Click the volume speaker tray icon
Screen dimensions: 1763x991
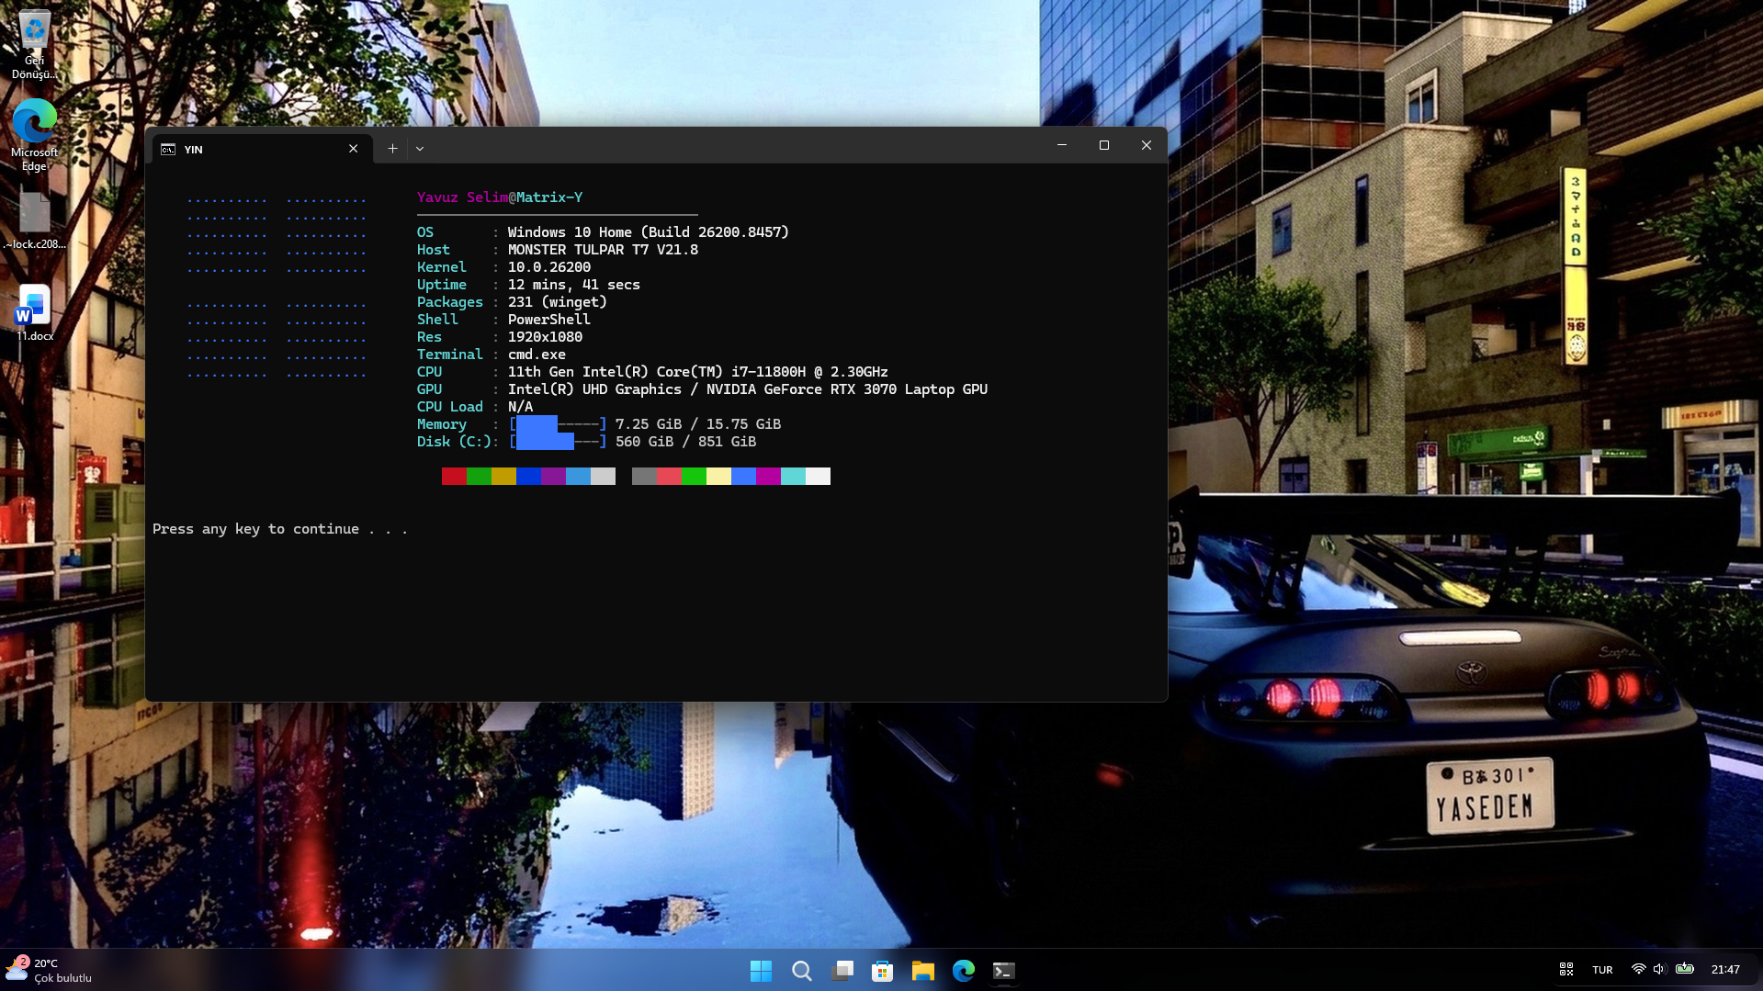pyautogui.click(x=1659, y=970)
